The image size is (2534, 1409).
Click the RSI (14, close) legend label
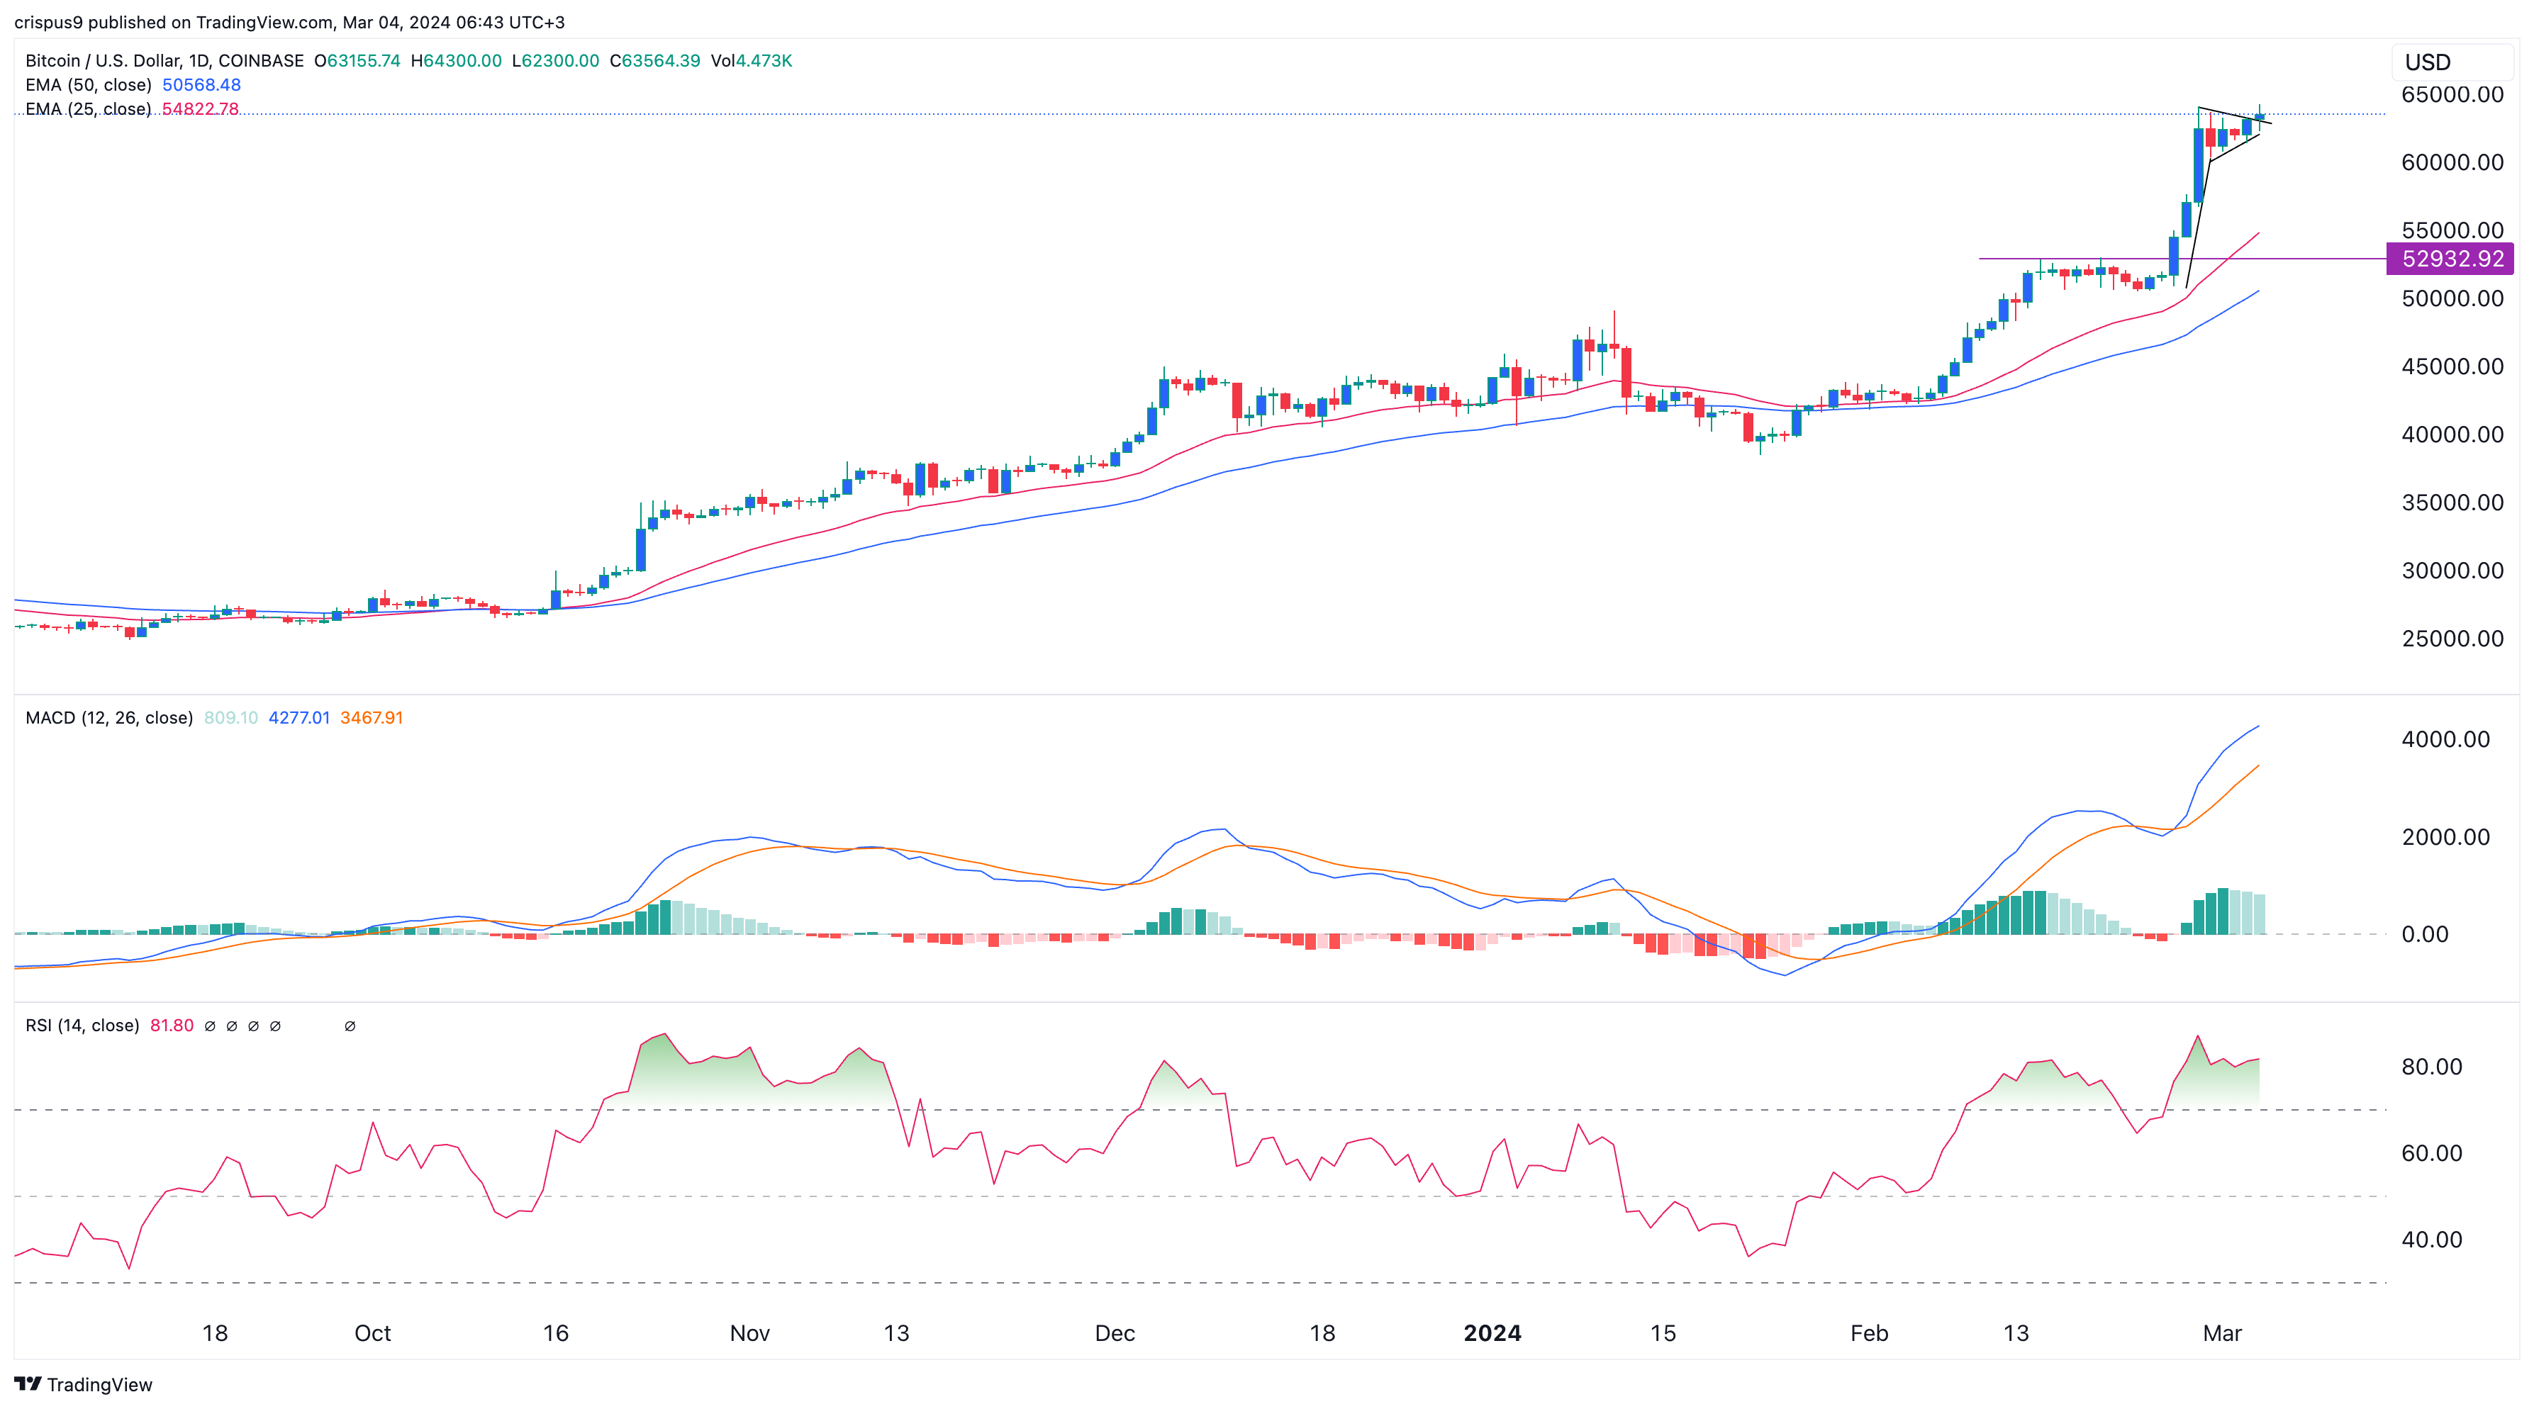tap(82, 1026)
